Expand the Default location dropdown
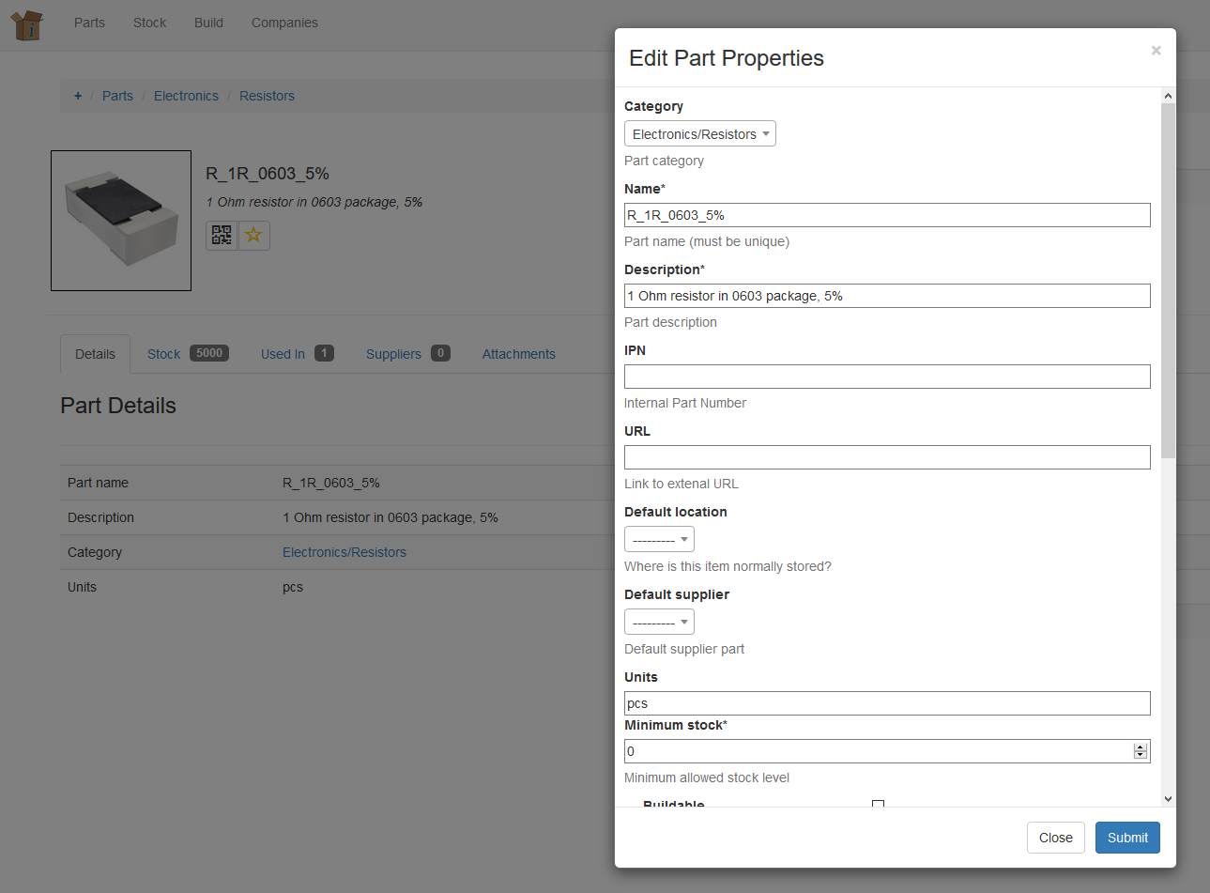The height and width of the screenshot is (893, 1210). tap(659, 540)
